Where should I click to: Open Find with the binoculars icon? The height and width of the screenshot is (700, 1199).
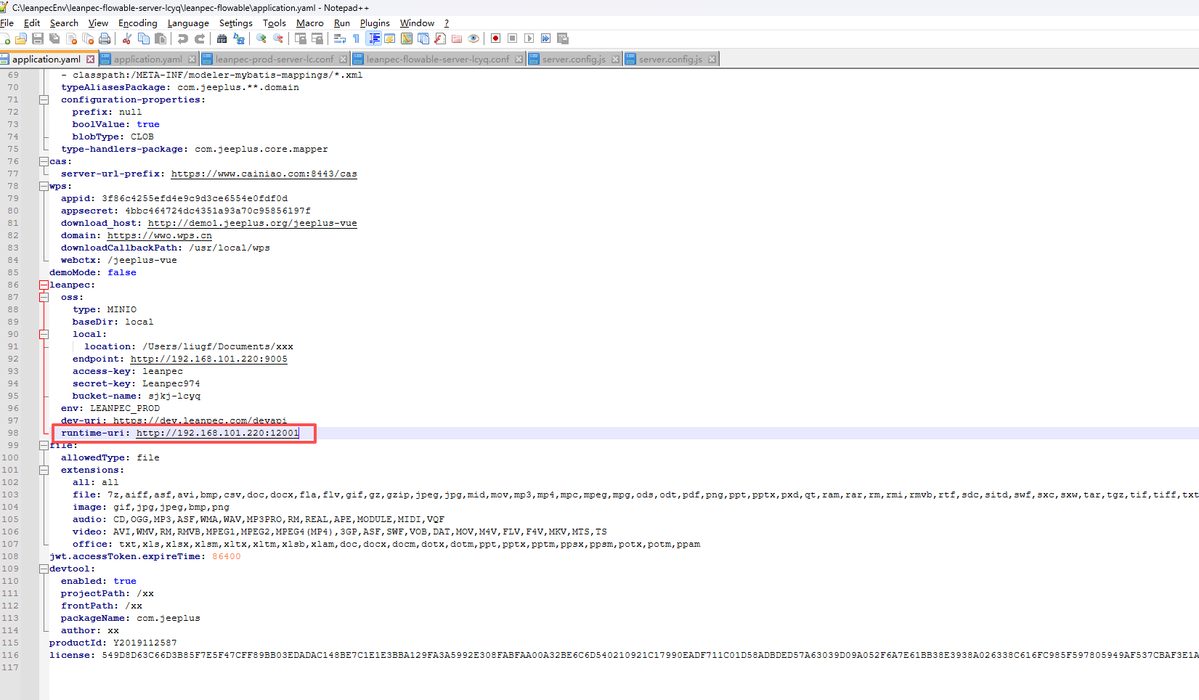[x=221, y=38]
